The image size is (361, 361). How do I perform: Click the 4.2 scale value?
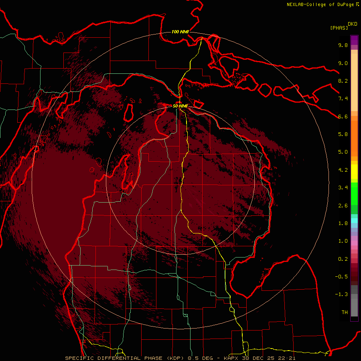point(343,170)
